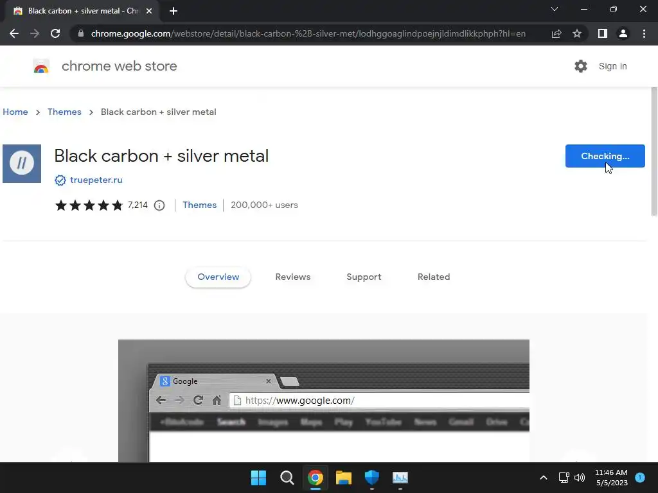This screenshot has height=493, width=658.
Task: Open File Explorer from taskbar
Action: (x=344, y=478)
